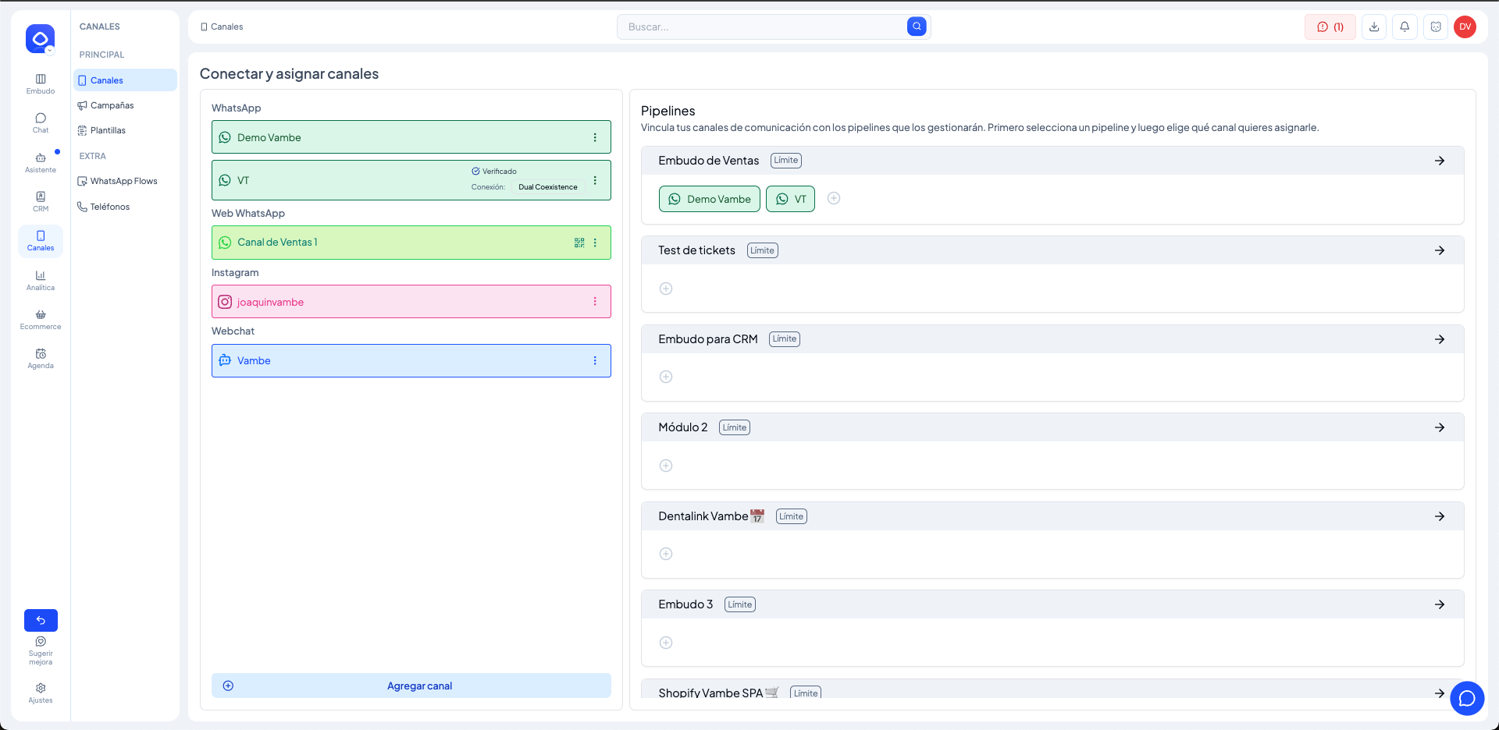Open the notifications bell
Screen dimensions: 1499x730
coord(1405,27)
